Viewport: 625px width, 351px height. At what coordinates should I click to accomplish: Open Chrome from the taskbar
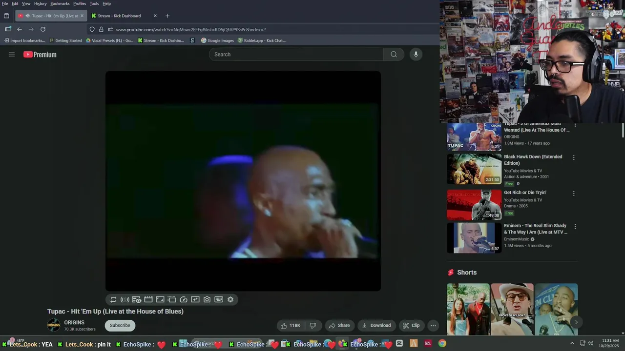tap(442, 343)
